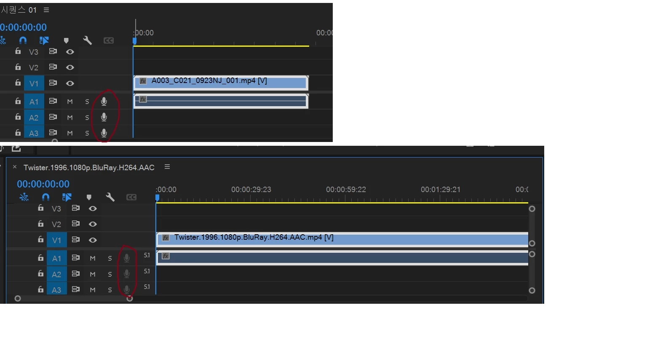Target the V1 track in Twister timeline
Screen dimensions: 647x364
[56, 240]
